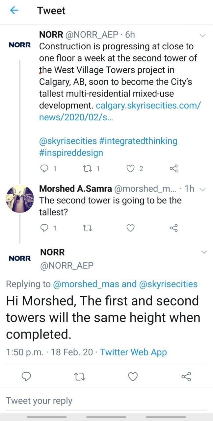View Morshed A.Samra's profile picture
213x421 pixels.
(x=20, y=199)
